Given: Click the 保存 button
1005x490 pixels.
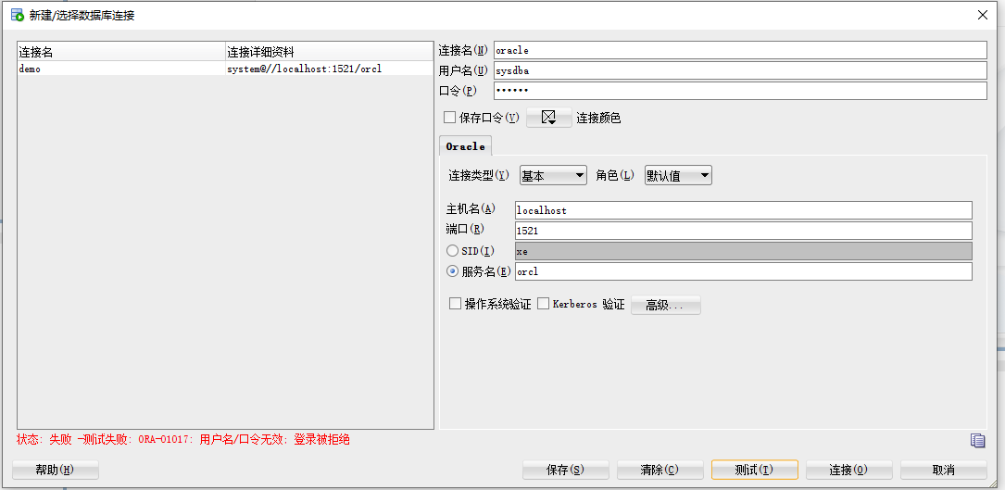Looking at the screenshot, I should click(565, 470).
